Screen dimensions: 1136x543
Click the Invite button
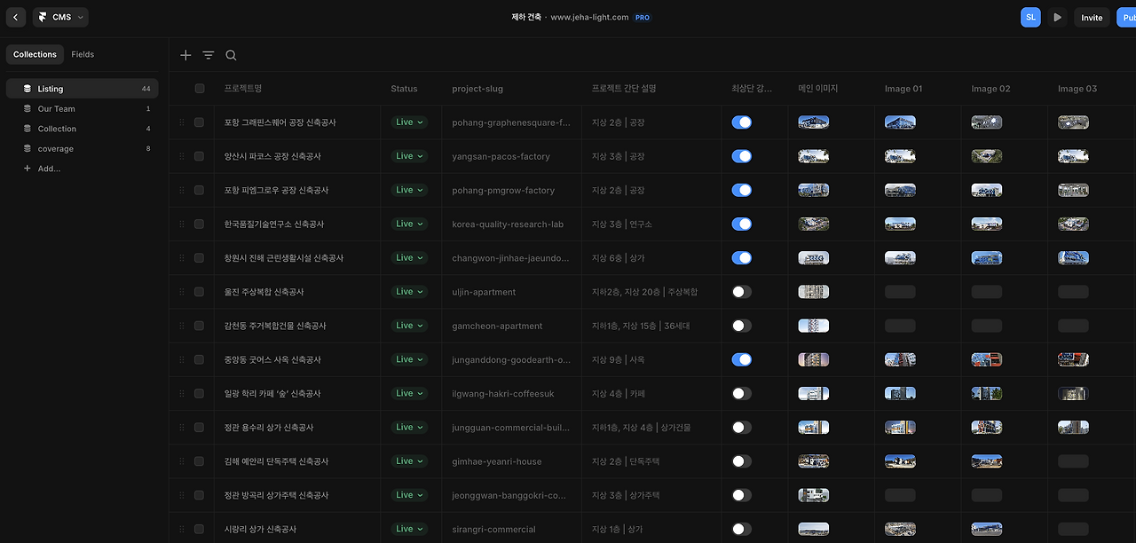[x=1091, y=16]
